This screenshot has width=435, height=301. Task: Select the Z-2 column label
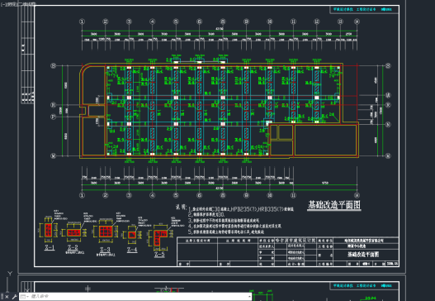pos(73,247)
